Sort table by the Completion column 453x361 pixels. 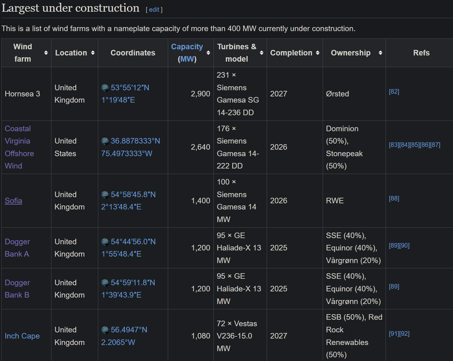pyautogui.click(x=318, y=53)
